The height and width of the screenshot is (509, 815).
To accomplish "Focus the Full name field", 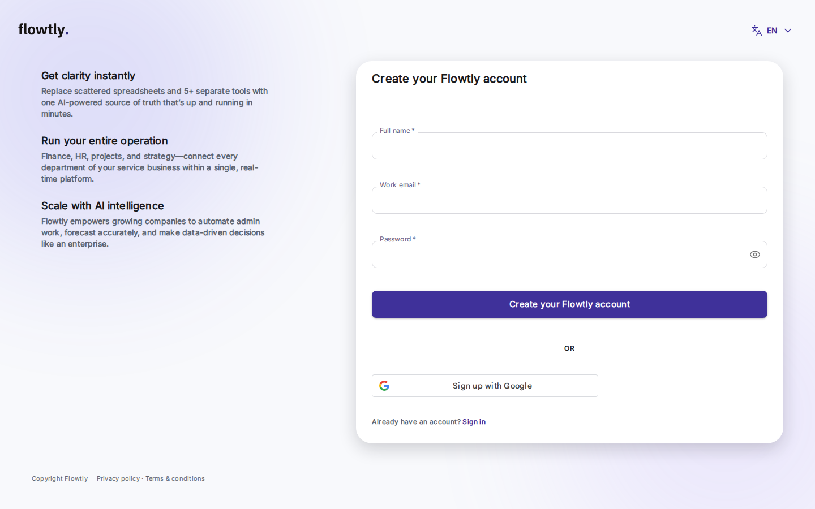I will pos(569,146).
